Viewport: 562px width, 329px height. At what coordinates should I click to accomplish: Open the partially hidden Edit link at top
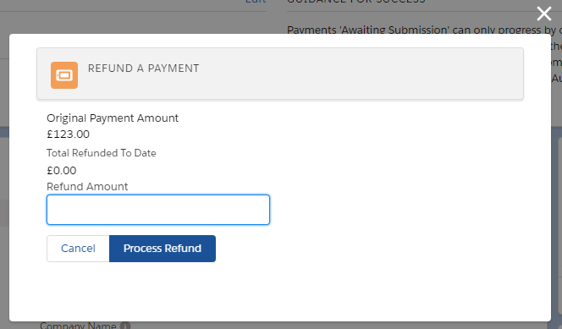256,2
